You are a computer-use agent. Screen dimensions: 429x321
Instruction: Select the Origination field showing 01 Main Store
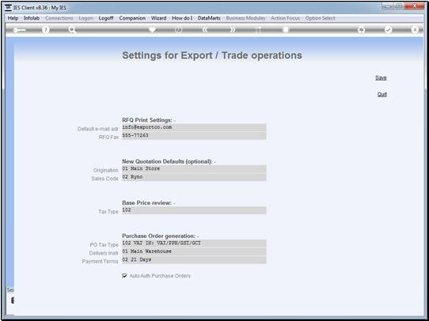click(194, 169)
